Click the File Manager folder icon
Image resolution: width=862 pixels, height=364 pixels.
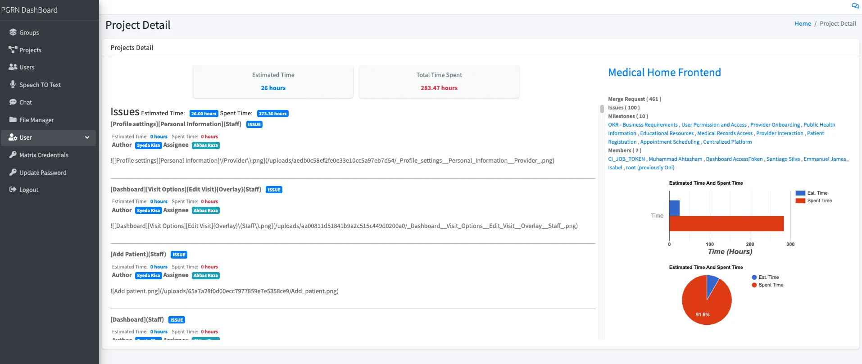click(13, 120)
